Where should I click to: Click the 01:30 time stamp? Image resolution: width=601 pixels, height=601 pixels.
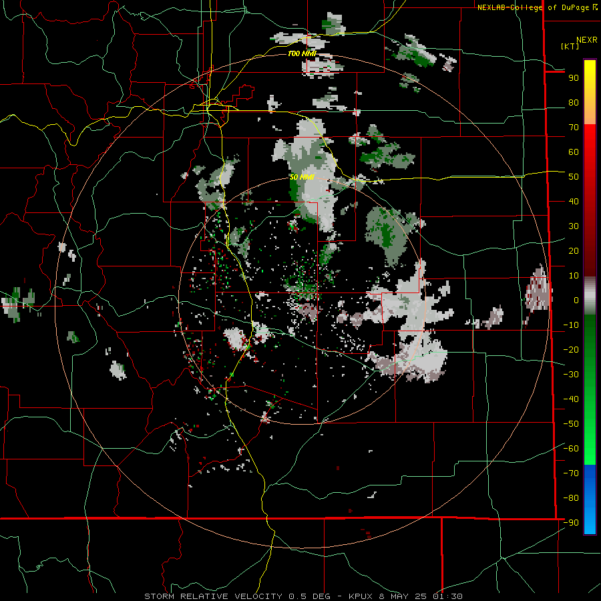coord(447,596)
